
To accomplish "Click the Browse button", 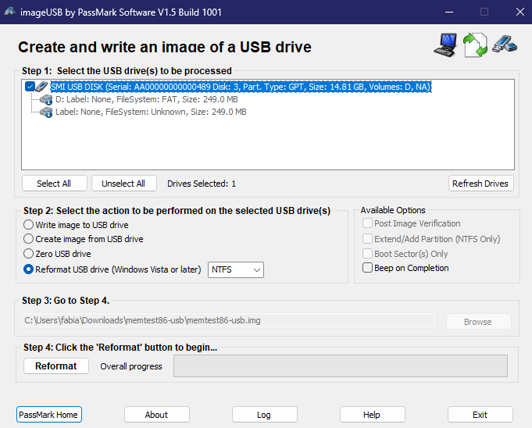I will click(x=478, y=322).
